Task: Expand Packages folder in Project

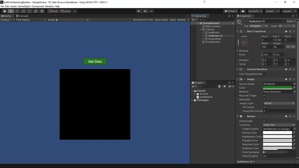Action: point(192,100)
